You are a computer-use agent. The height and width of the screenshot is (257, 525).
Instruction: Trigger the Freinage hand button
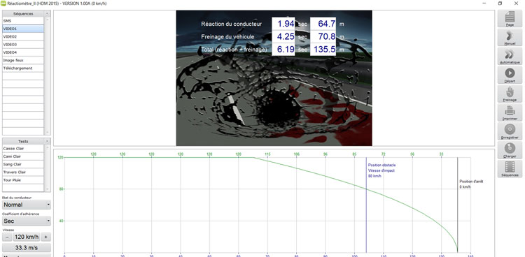tap(510, 94)
